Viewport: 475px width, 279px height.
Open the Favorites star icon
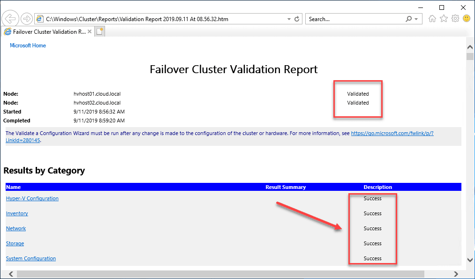pyautogui.click(x=444, y=18)
